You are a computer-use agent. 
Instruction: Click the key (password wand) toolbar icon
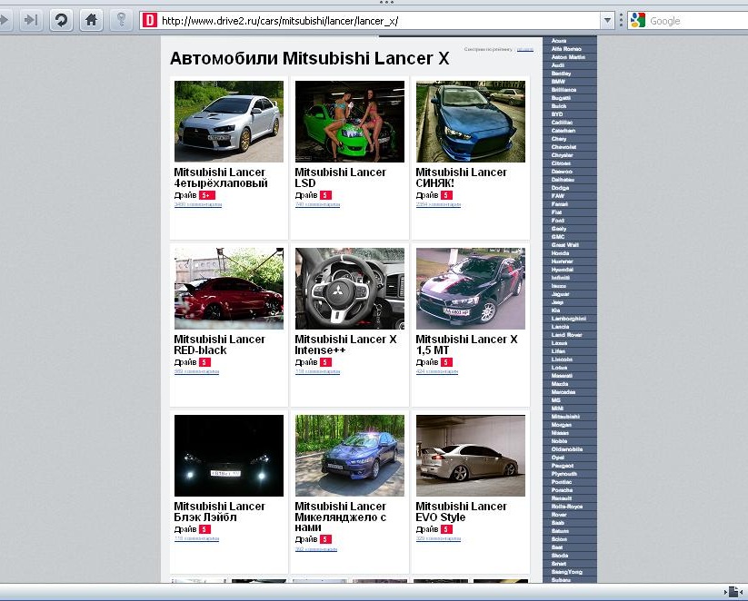click(121, 20)
